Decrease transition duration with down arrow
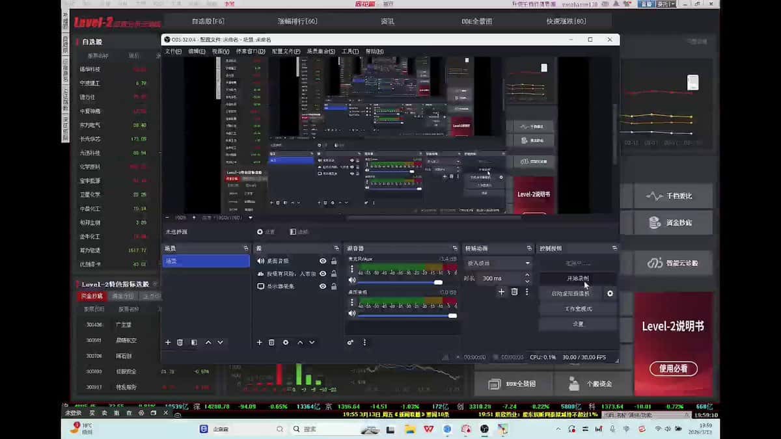The width and height of the screenshot is (781, 439). [527, 281]
